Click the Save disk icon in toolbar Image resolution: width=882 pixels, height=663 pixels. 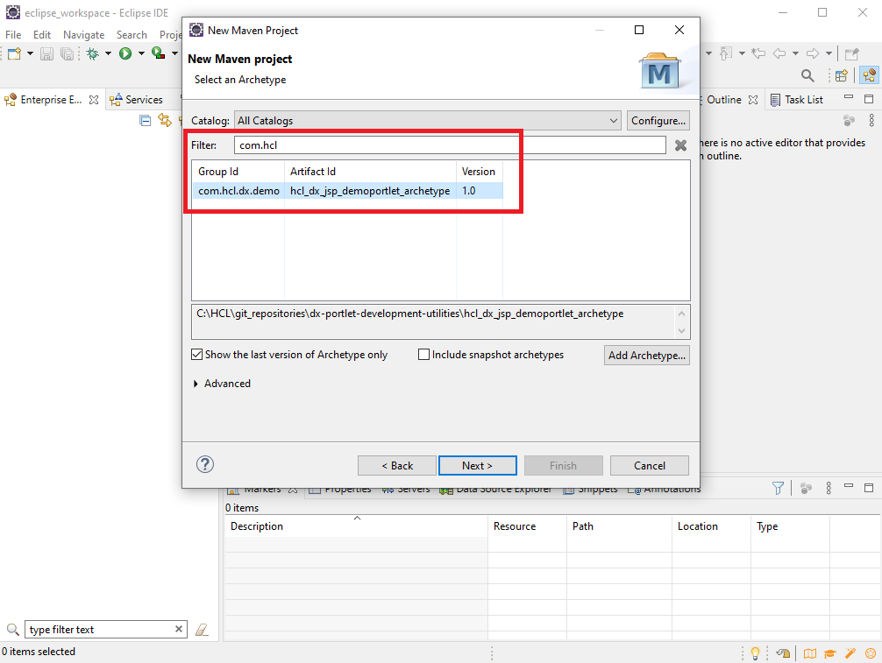46,54
